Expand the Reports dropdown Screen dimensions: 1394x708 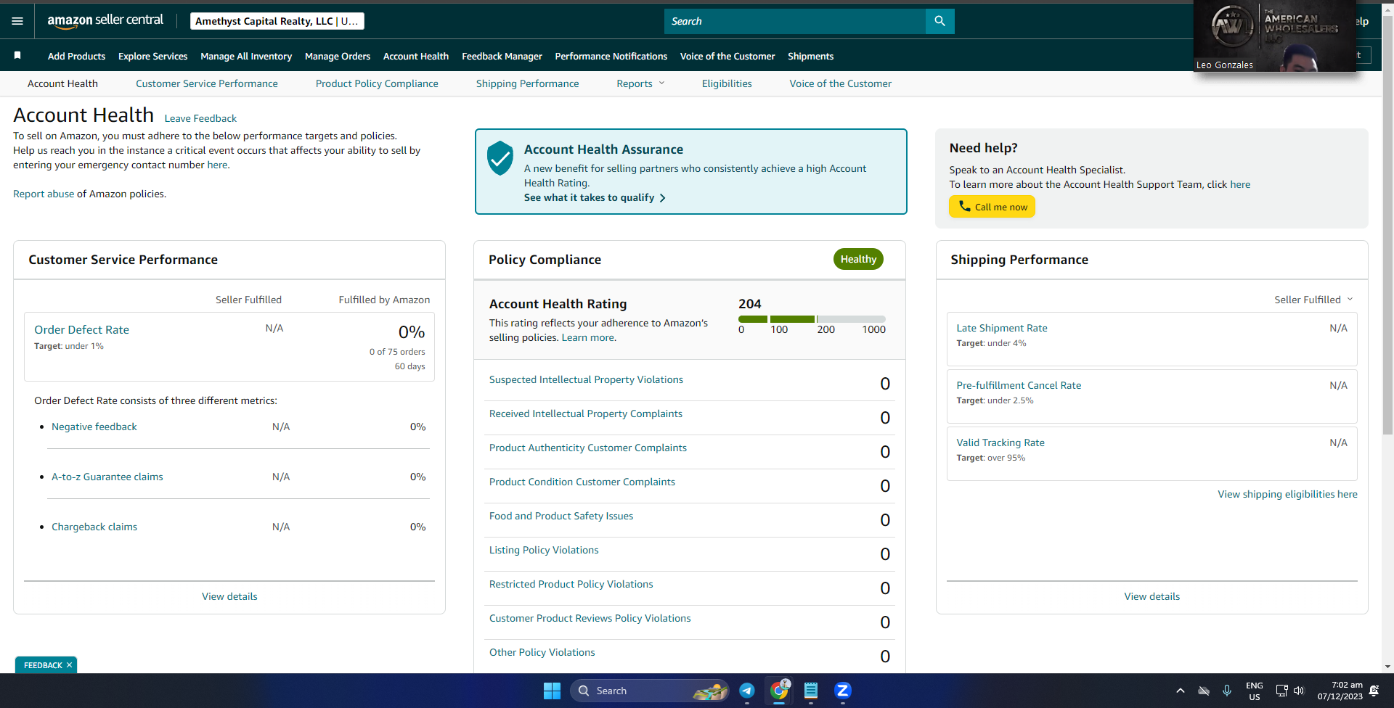(x=640, y=83)
